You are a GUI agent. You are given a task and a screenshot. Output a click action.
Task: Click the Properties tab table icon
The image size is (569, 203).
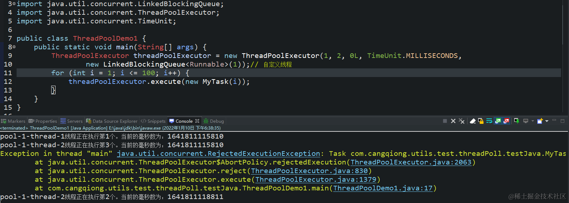tap(31, 121)
